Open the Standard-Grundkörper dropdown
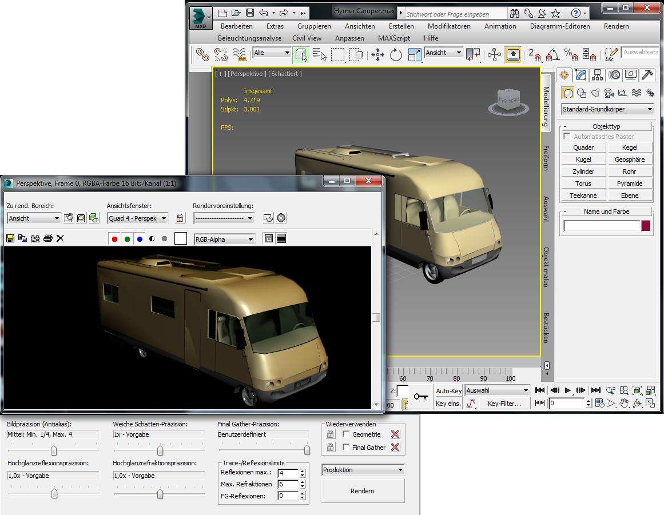The width and height of the screenshot is (664, 515). pos(607,109)
